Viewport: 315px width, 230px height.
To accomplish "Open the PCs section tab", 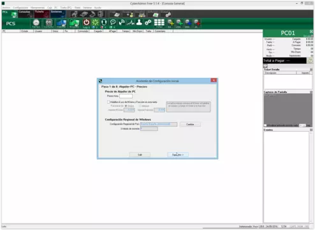I will click(x=10, y=14).
